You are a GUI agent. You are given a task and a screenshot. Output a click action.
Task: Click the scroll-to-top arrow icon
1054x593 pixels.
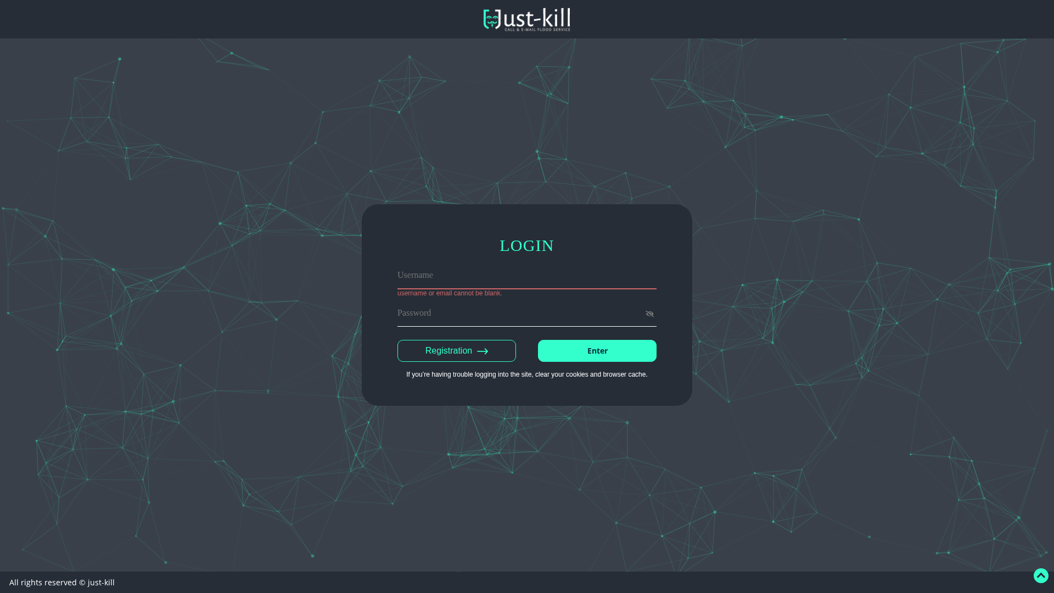(x=1041, y=575)
